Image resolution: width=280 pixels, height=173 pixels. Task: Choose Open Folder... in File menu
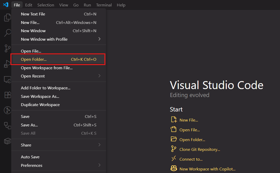coord(59,59)
